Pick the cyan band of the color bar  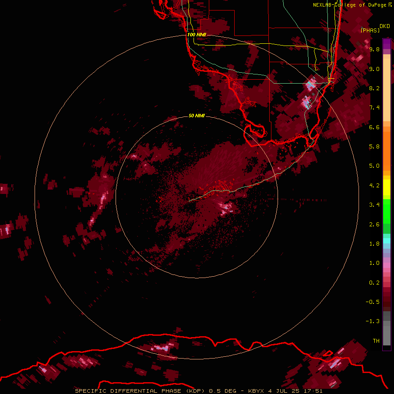(387, 241)
